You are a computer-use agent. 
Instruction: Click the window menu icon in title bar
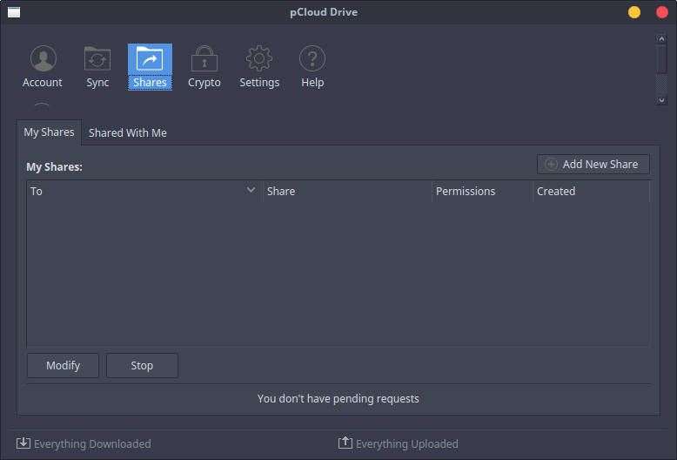(x=14, y=12)
